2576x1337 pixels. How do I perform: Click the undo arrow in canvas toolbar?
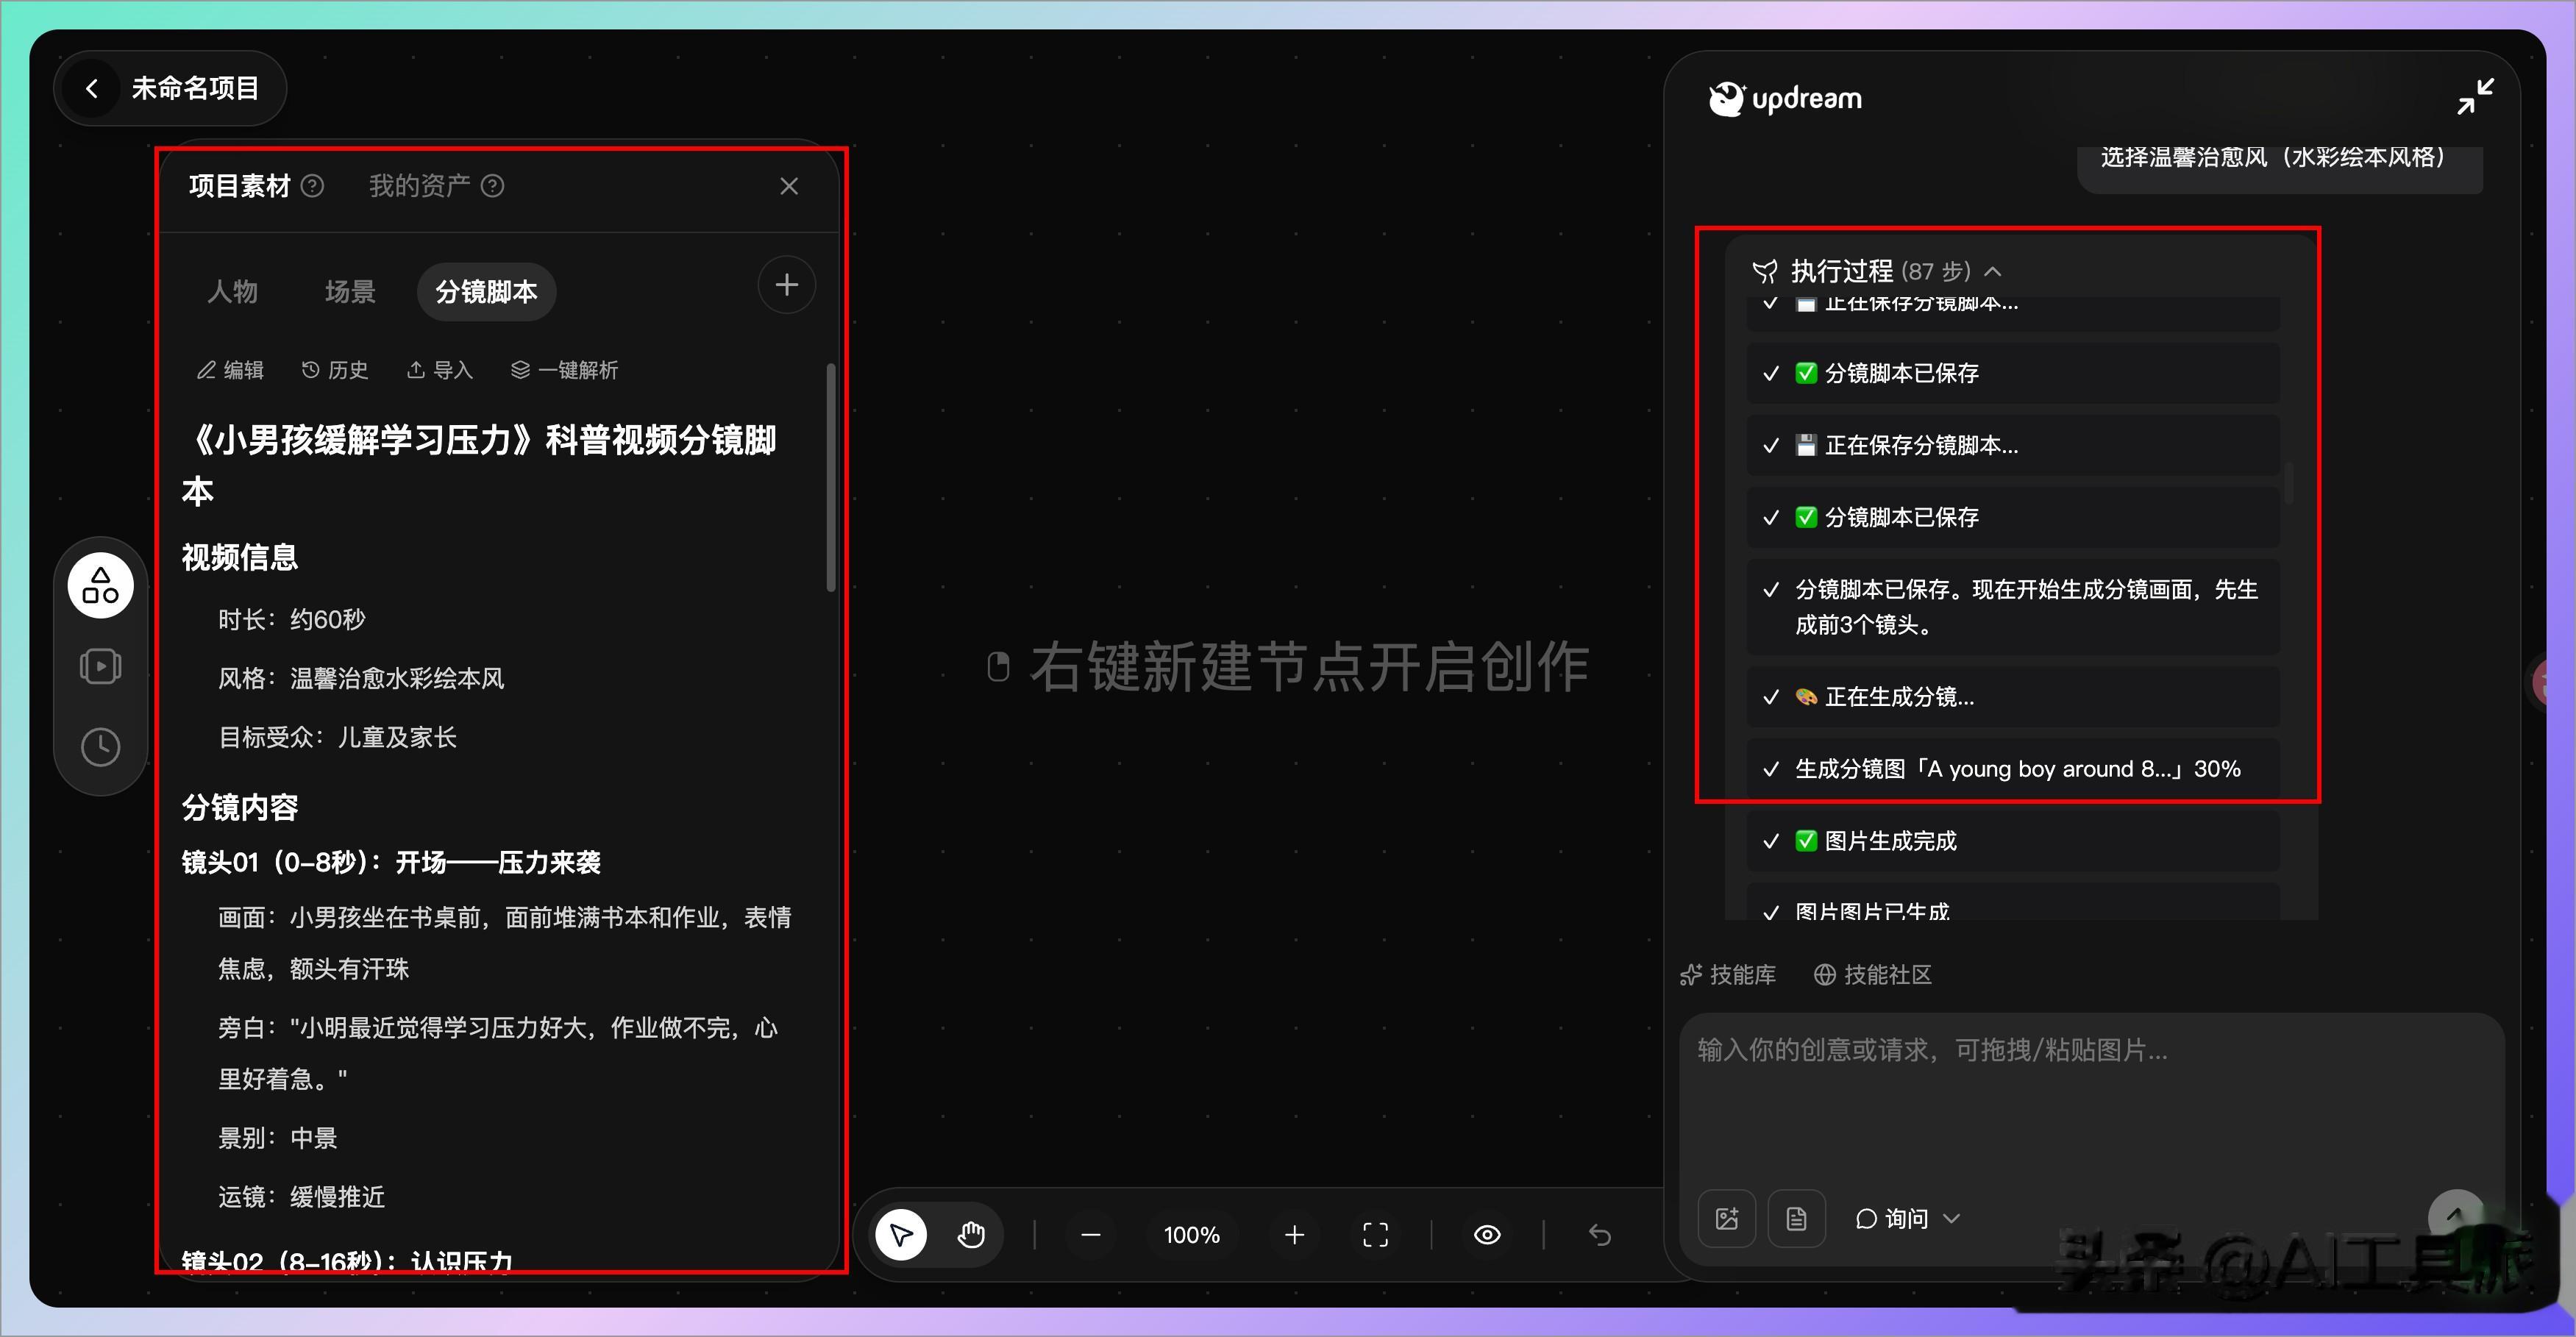(1600, 1235)
